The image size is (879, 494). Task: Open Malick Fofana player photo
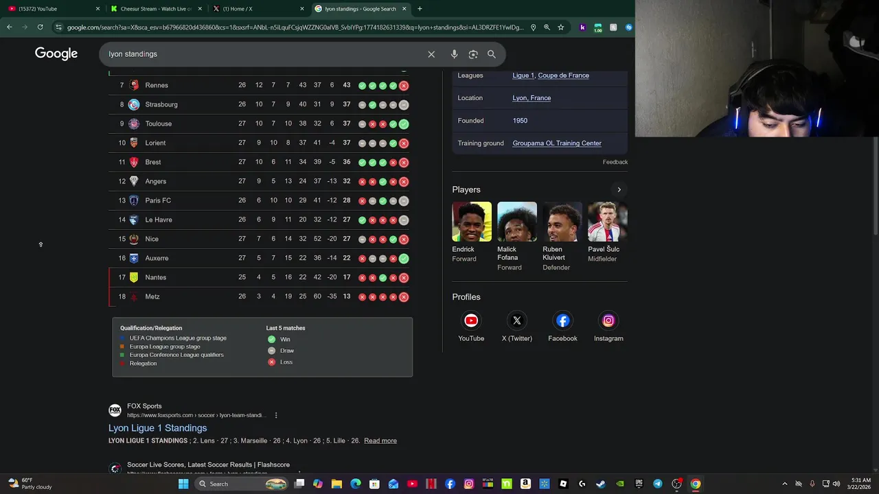click(517, 222)
